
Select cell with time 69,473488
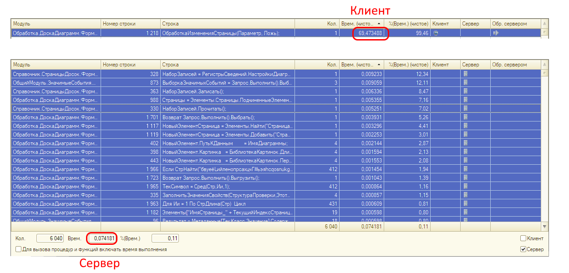(x=361, y=33)
